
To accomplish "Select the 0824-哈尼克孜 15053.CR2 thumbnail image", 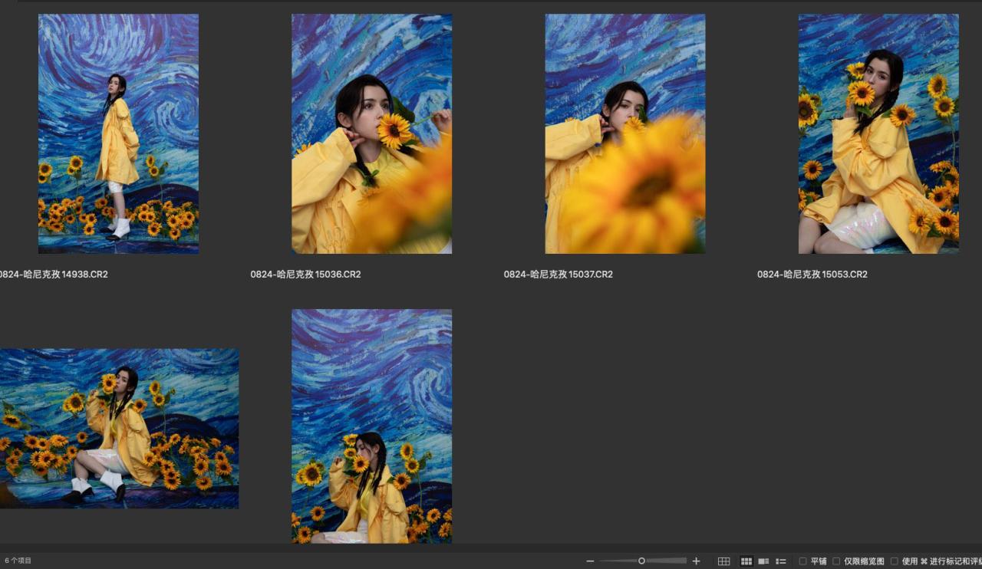I will (878, 133).
